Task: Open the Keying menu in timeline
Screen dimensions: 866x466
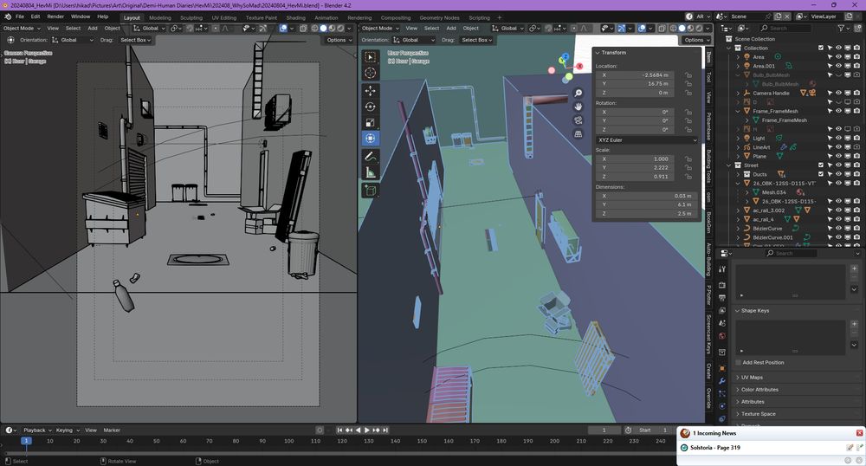Action: 67,430
